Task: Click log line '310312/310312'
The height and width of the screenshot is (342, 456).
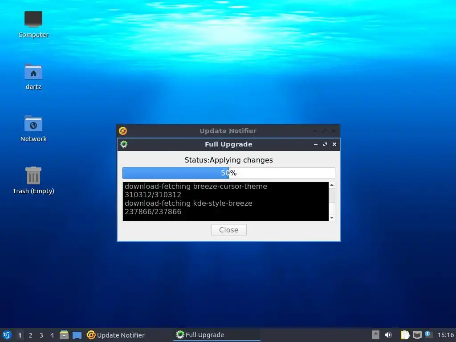Action: pyautogui.click(x=153, y=195)
